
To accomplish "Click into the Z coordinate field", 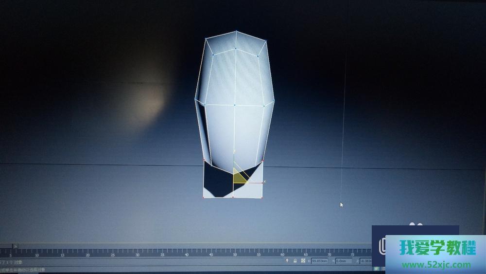I will 365,261.
